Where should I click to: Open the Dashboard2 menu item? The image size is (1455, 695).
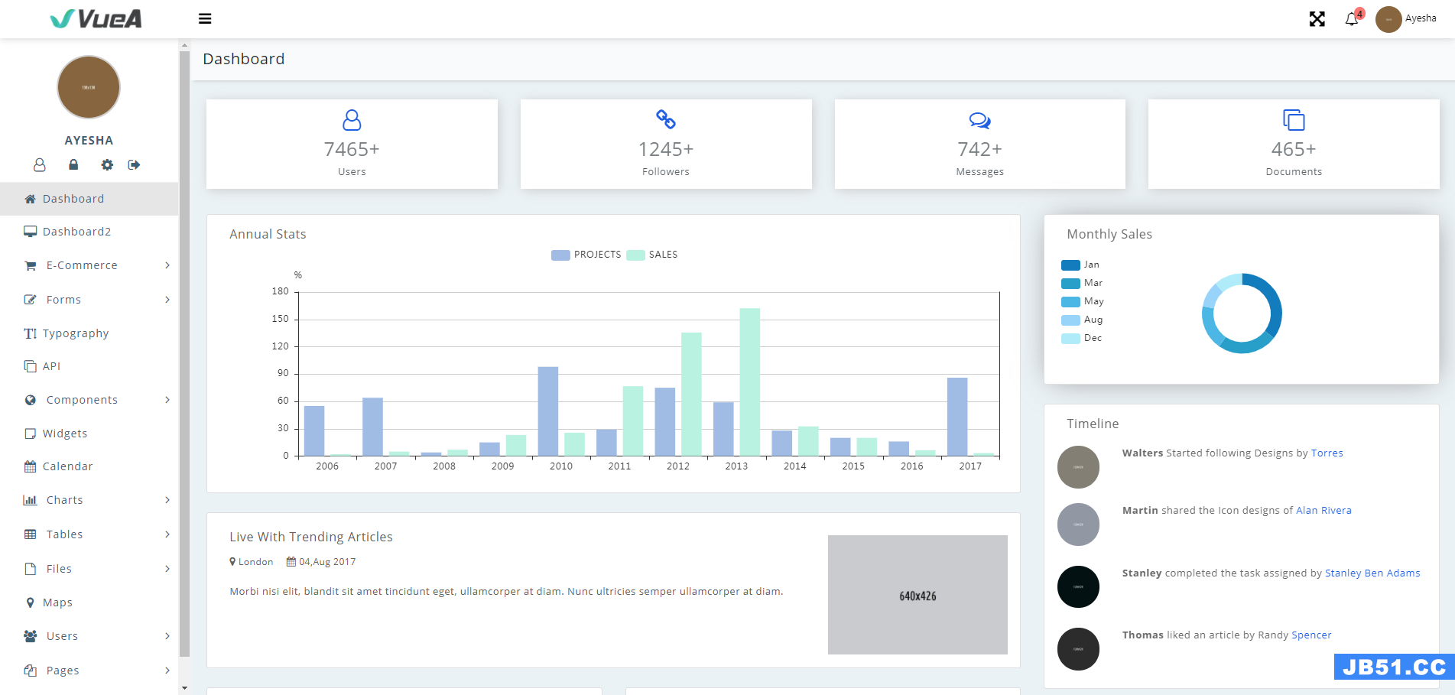pyautogui.click(x=89, y=232)
